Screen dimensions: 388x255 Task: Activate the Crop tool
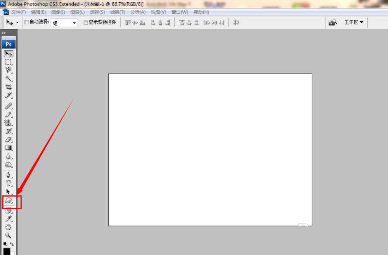[x=9, y=87]
